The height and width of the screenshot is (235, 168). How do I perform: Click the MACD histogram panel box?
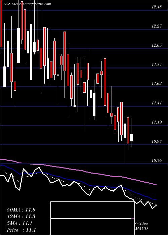92,218
